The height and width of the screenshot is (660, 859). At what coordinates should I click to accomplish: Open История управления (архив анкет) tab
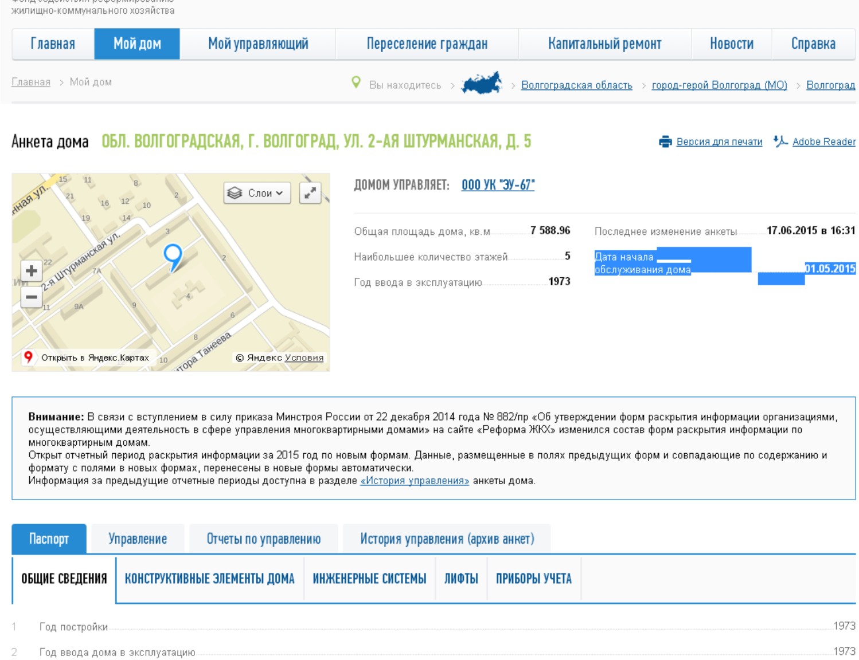tap(447, 539)
